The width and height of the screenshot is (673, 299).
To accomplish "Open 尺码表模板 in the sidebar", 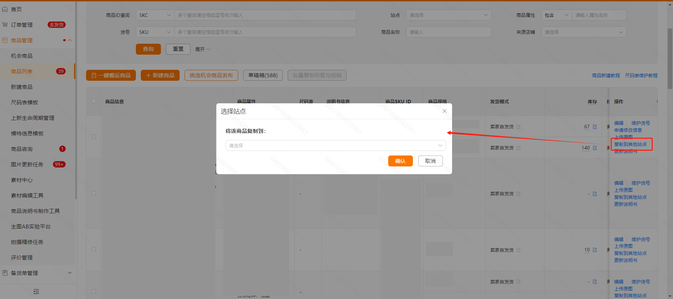I will [x=24, y=102].
